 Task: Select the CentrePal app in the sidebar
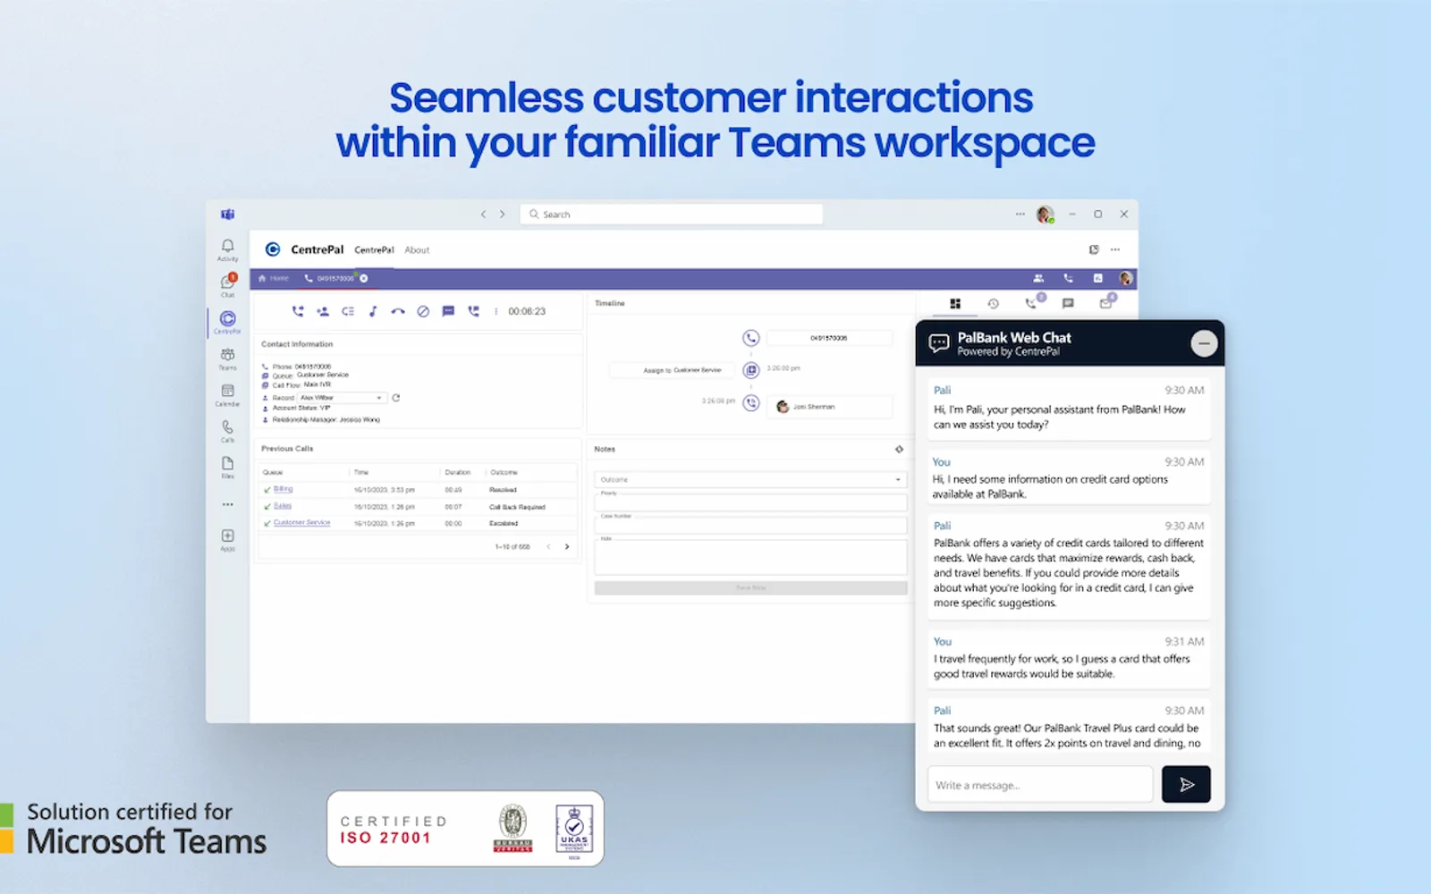click(228, 322)
